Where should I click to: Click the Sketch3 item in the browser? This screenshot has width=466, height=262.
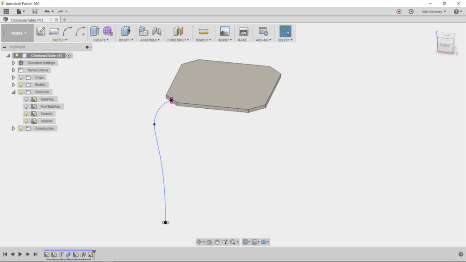coord(46,113)
